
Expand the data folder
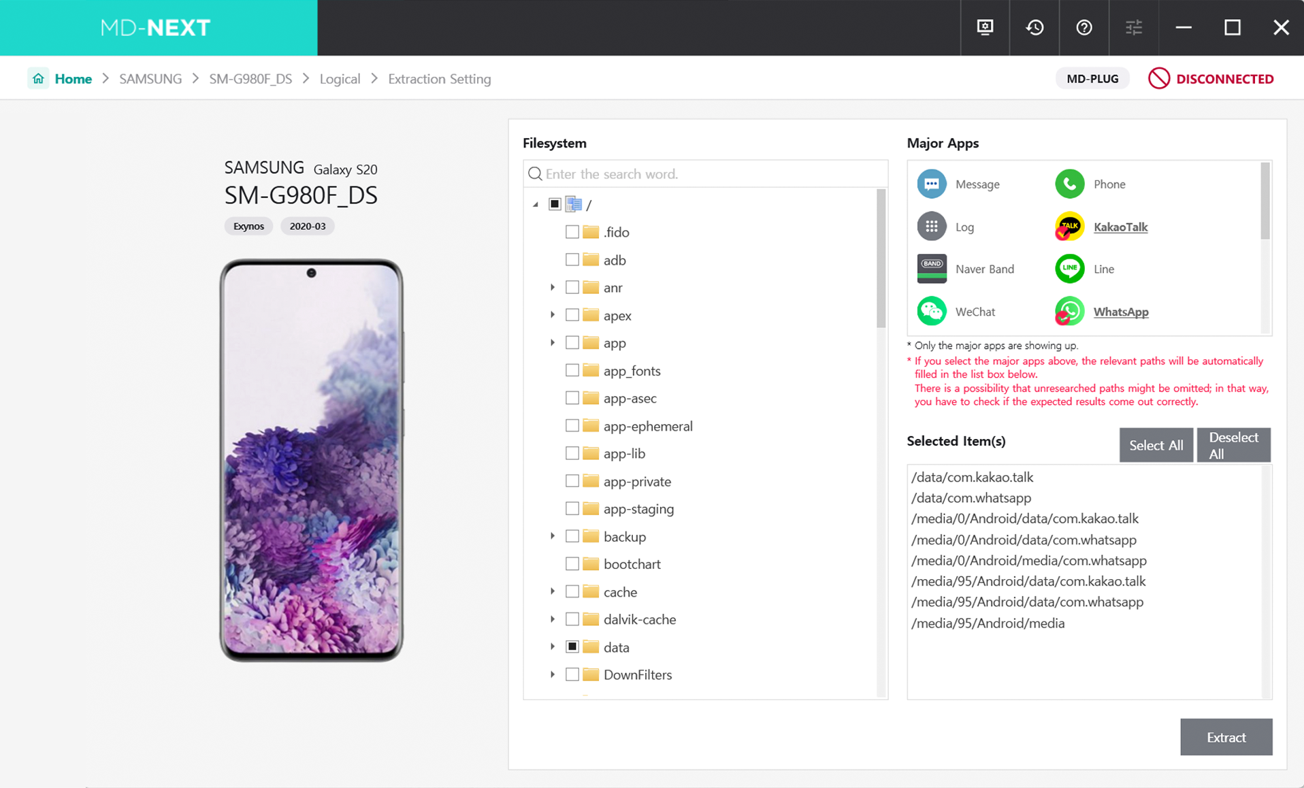[x=553, y=647]
